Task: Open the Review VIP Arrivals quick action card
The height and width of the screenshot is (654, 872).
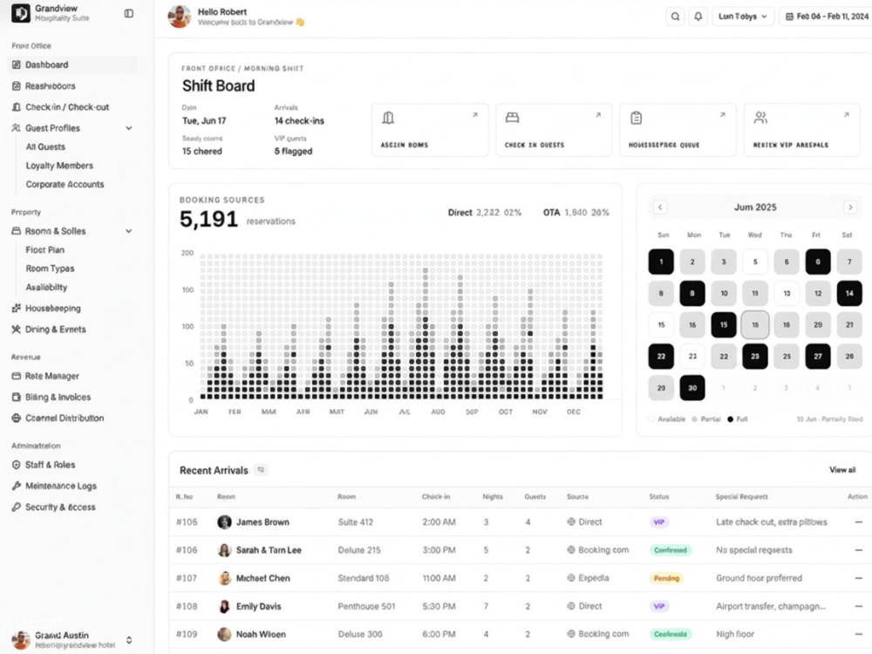Action: 802,130
